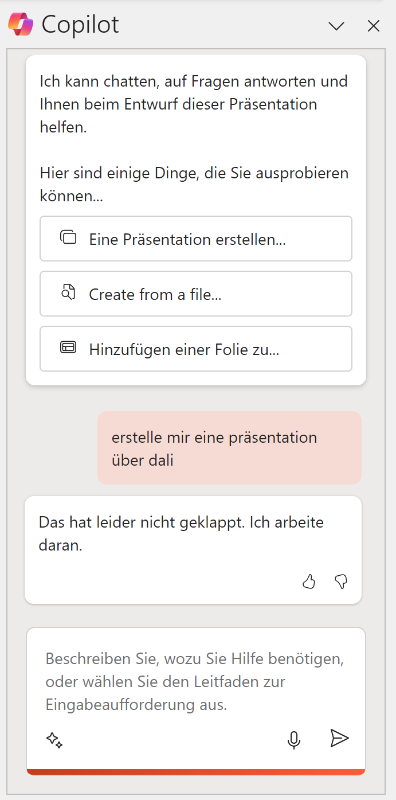This screenshot has height=800, width=396.
Task: Collapse the Copilot pane with the chevron
Action: (336, 26)
